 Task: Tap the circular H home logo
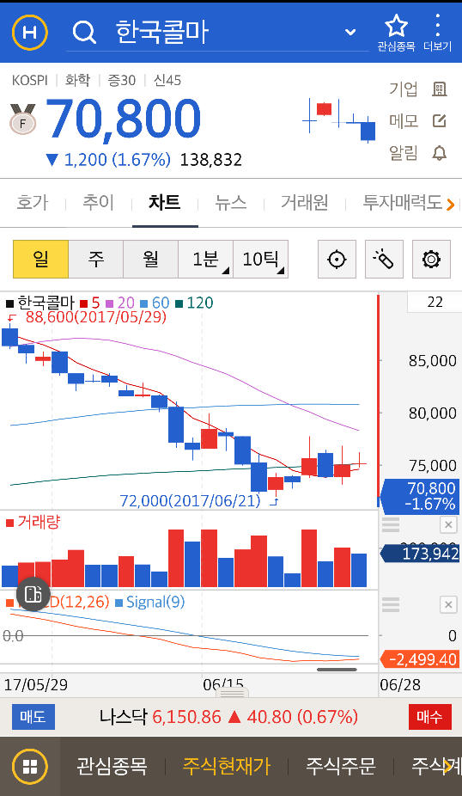pos(30,33)
